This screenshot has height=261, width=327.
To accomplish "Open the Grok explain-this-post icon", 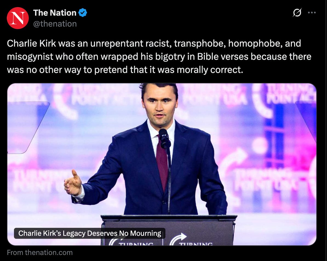I will 297,13.
